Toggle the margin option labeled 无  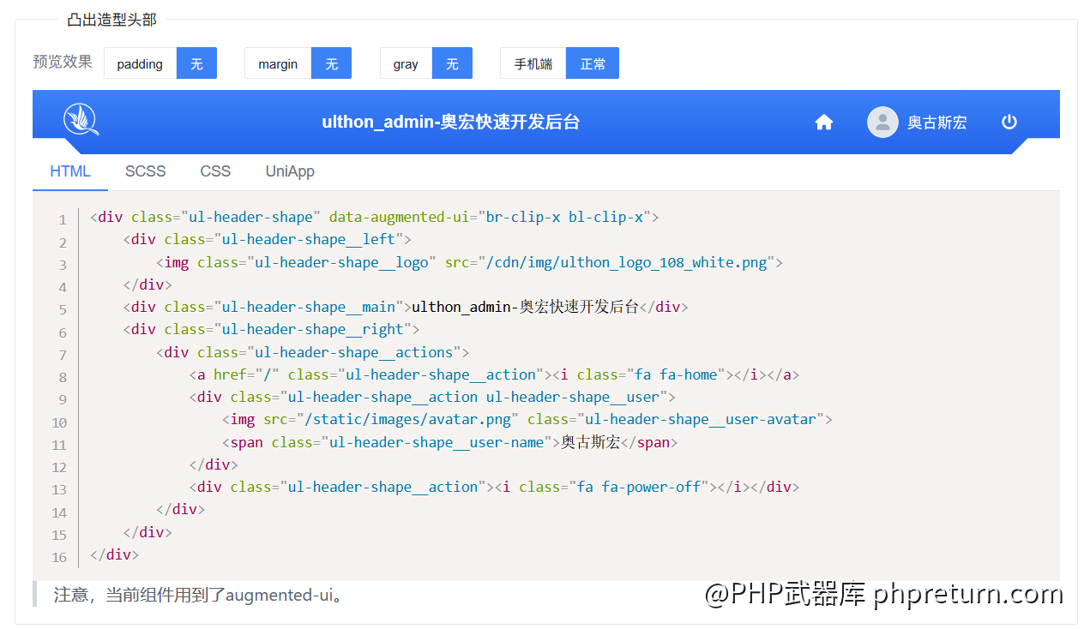click(x=331, y=63)
